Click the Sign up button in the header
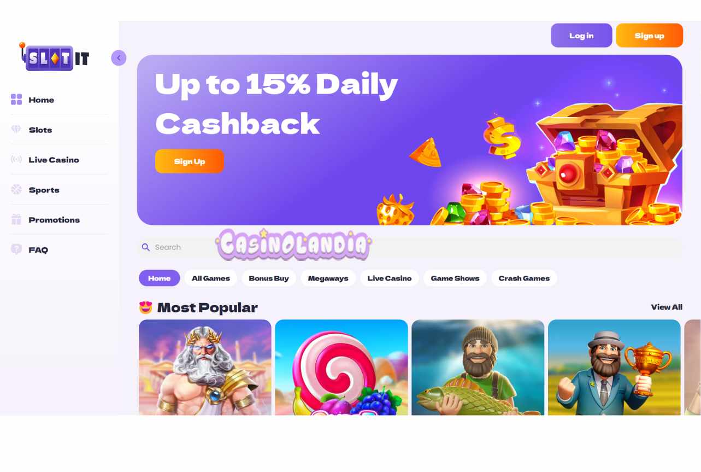This screenshot has width=701, height=472. 649,36
